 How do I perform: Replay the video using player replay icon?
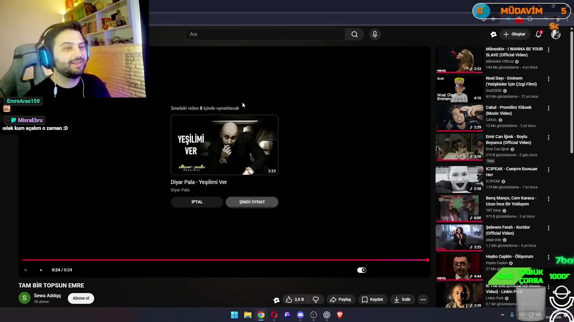[26, 270]
